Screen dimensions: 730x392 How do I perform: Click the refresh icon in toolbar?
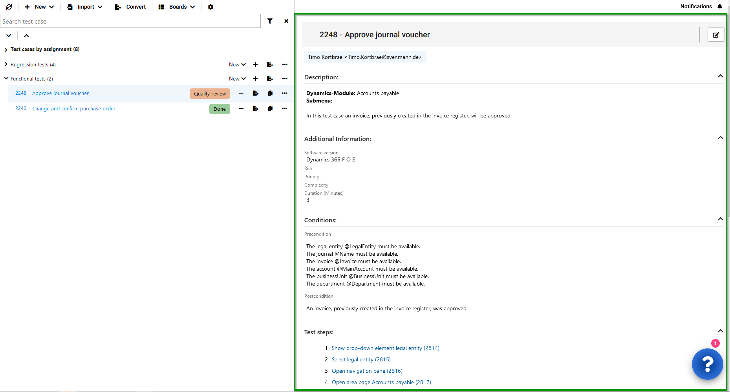pos(9,7)
